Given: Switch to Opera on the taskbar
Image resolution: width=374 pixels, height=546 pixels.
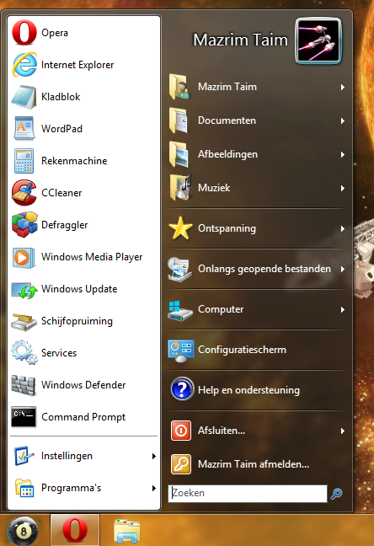Looking at the screenshot, I should (75, 530).
